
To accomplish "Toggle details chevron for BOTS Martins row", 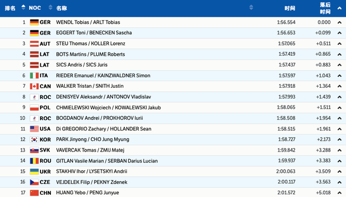I will 340,54.
